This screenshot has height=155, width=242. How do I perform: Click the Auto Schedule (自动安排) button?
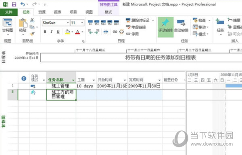tap(181, 27)
